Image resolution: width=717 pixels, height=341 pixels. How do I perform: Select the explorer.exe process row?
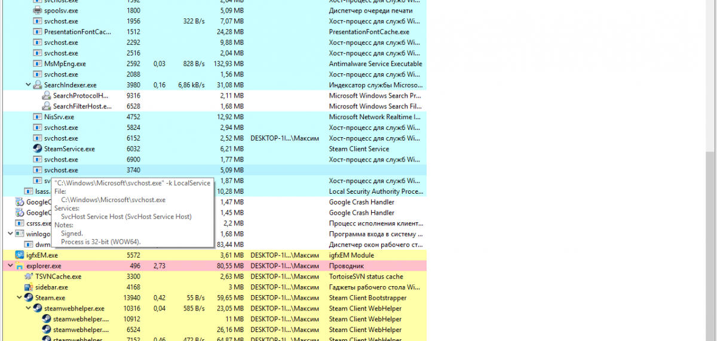[x=215, y=266]
